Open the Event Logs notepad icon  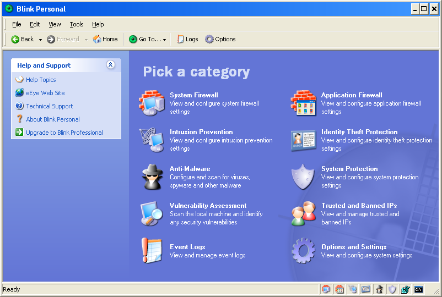(152, 250)
